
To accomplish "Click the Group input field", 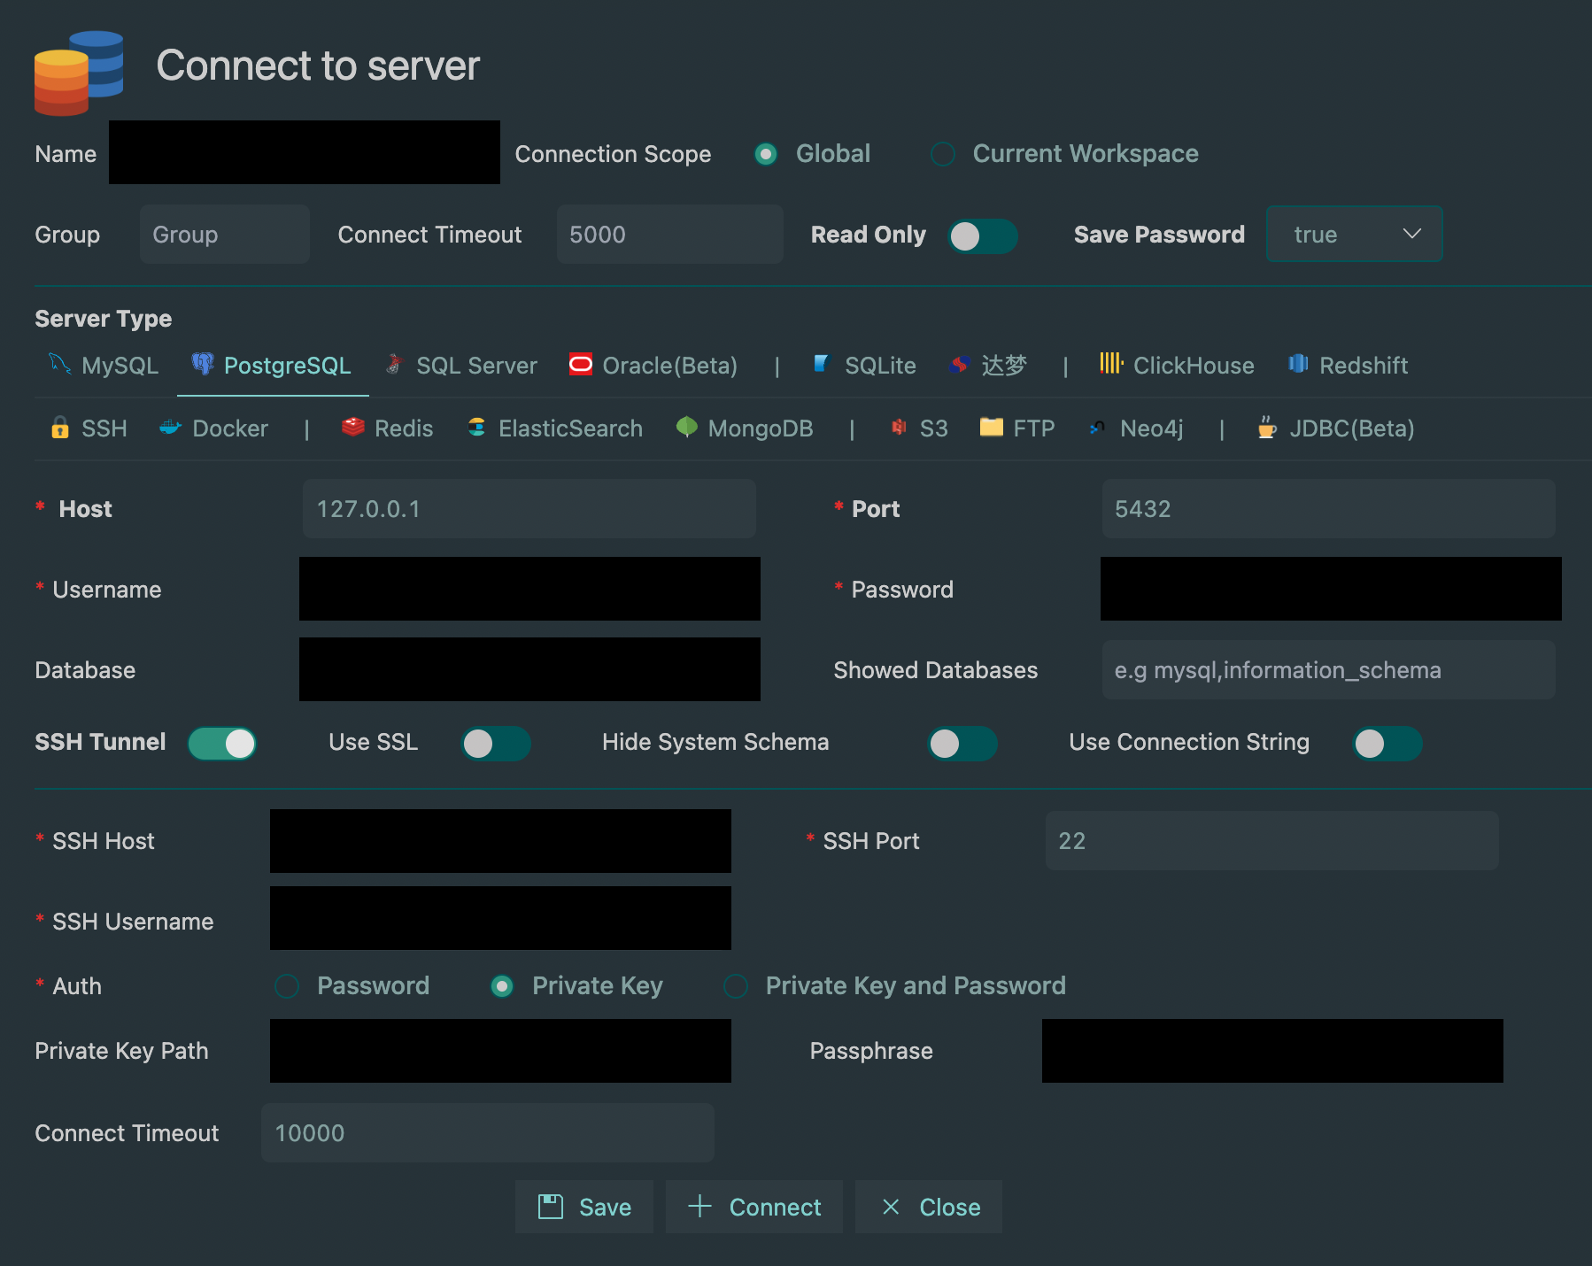I will coord(224,234).
